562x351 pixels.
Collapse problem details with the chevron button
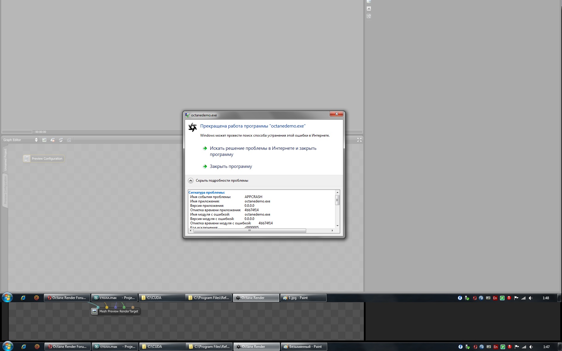pos(191,180)
